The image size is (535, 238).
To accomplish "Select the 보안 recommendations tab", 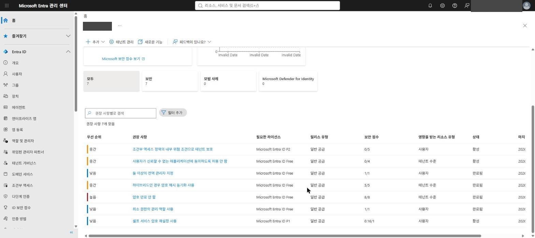I will [170, 81].
